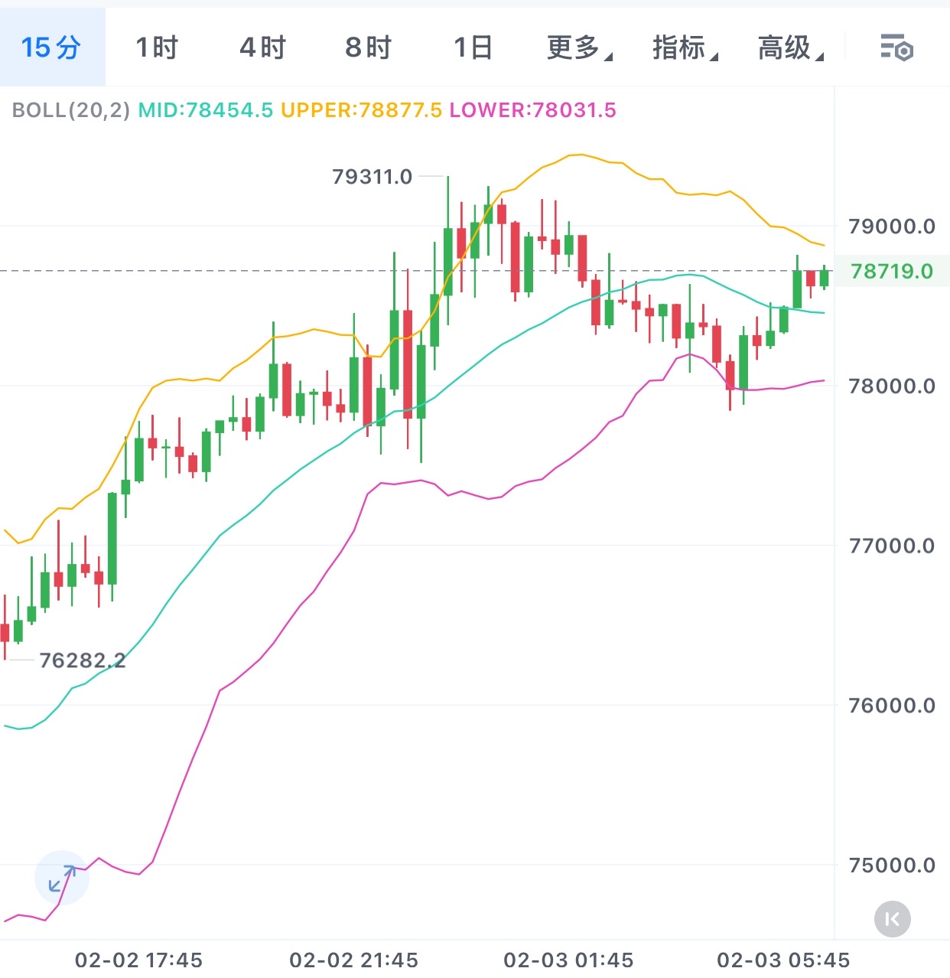Click the 02-03 01:45 time axis label

click(x=568, y=960)
